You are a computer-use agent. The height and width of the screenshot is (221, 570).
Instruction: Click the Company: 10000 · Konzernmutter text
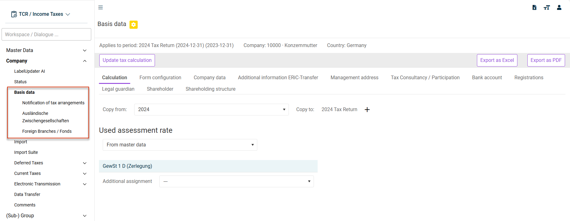pyautogui.click(x=280, y=45)
